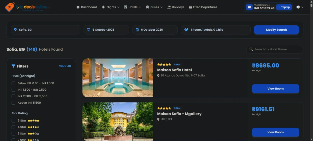Expand the Flights menu chevron
This screenshot has width=313, height=141.
118,7
